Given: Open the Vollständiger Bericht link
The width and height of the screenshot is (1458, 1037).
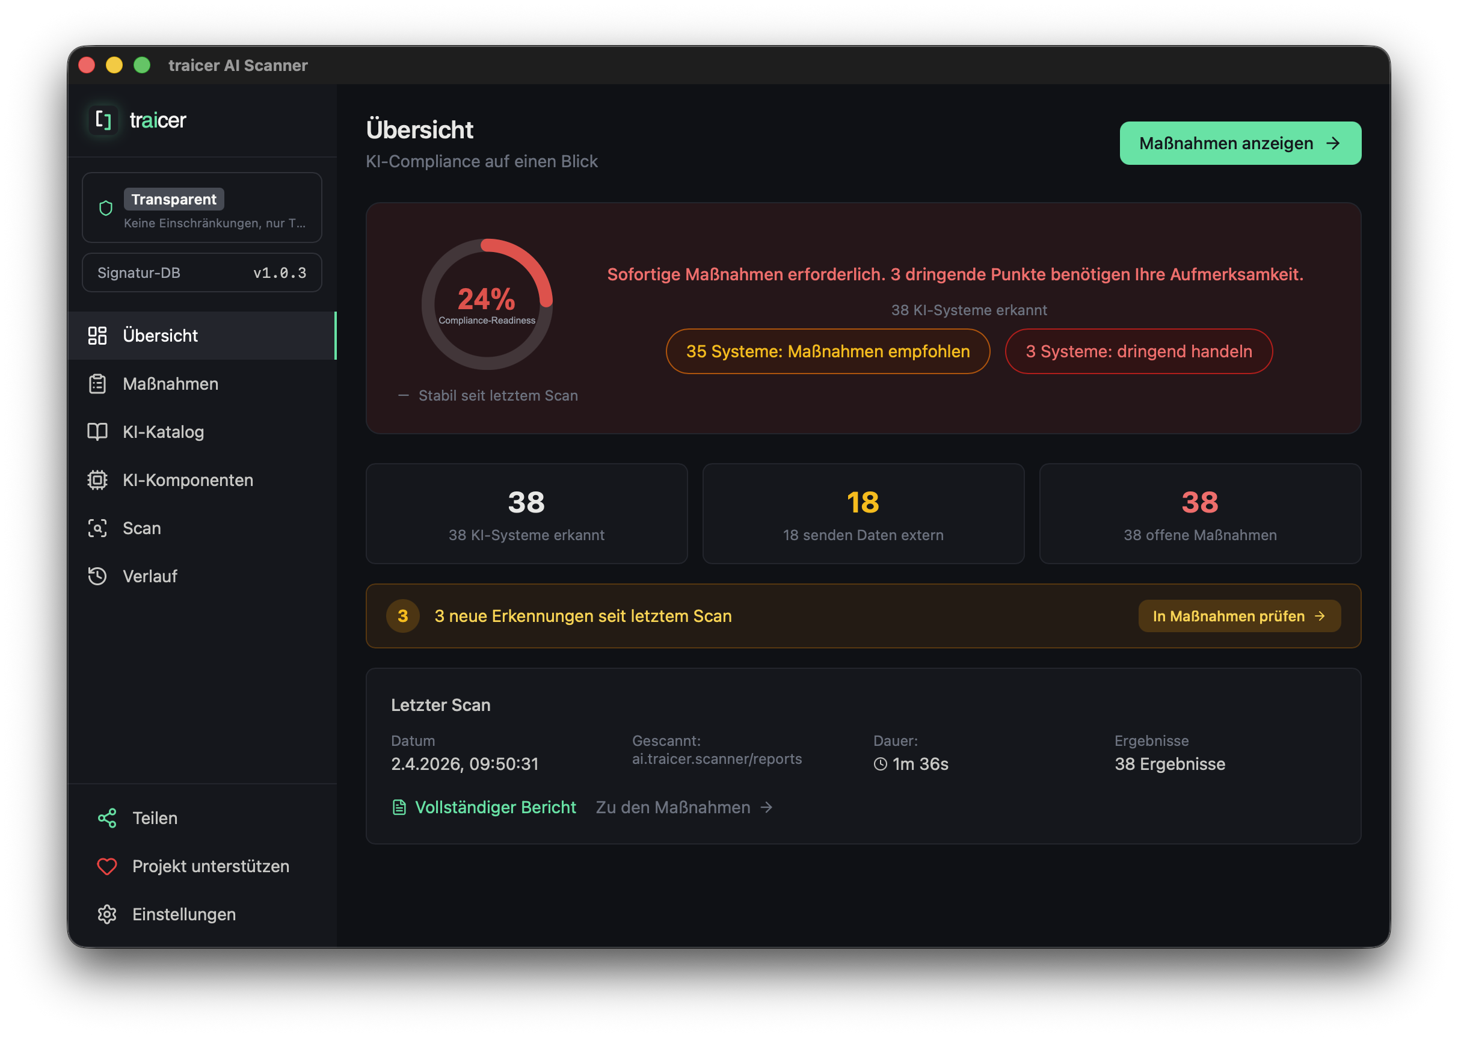Looking at the screenshot, I should click(484, 807).
